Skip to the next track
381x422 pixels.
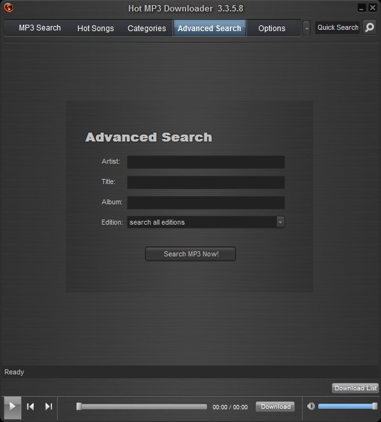click(x=48, y=406)
